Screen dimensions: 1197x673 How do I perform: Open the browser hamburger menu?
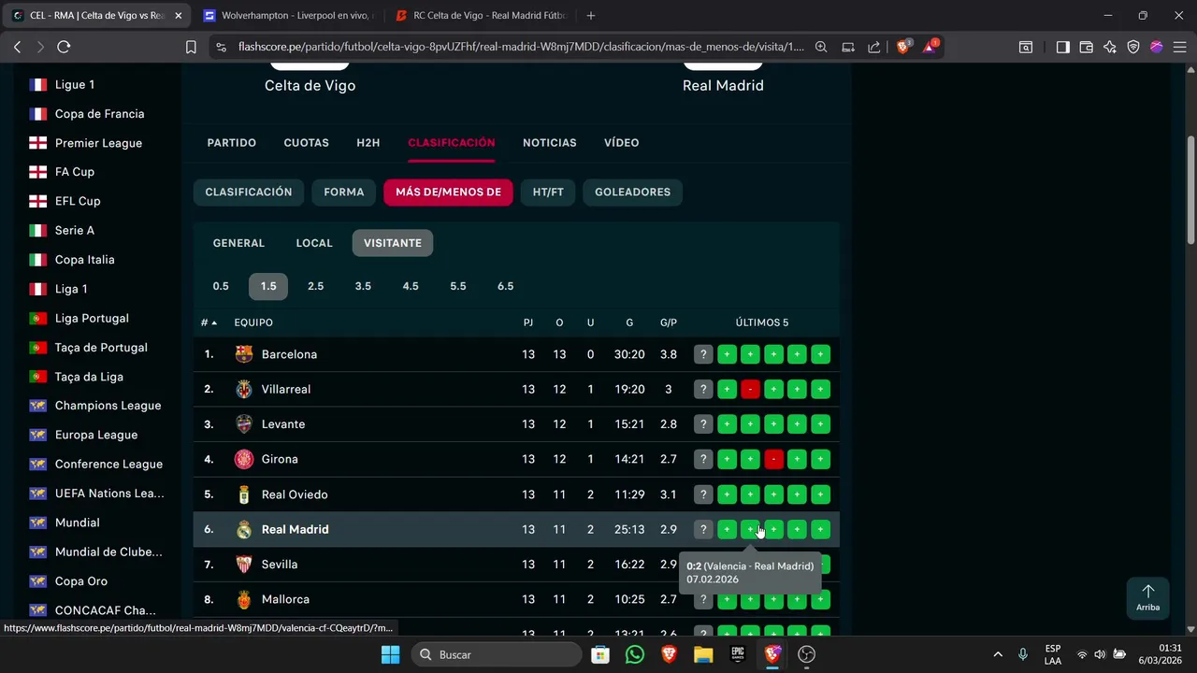[1179, 47]
